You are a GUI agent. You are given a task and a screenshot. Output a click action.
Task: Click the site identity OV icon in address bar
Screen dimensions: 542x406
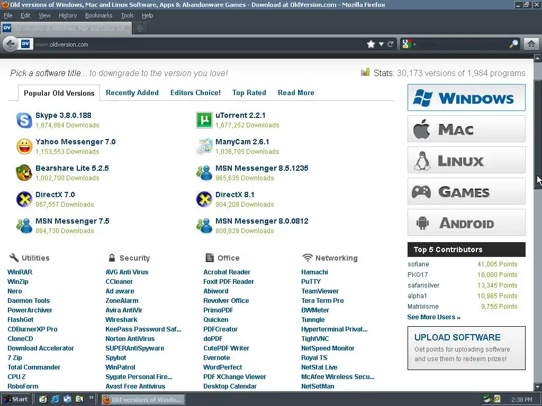(x=25, y=44)
